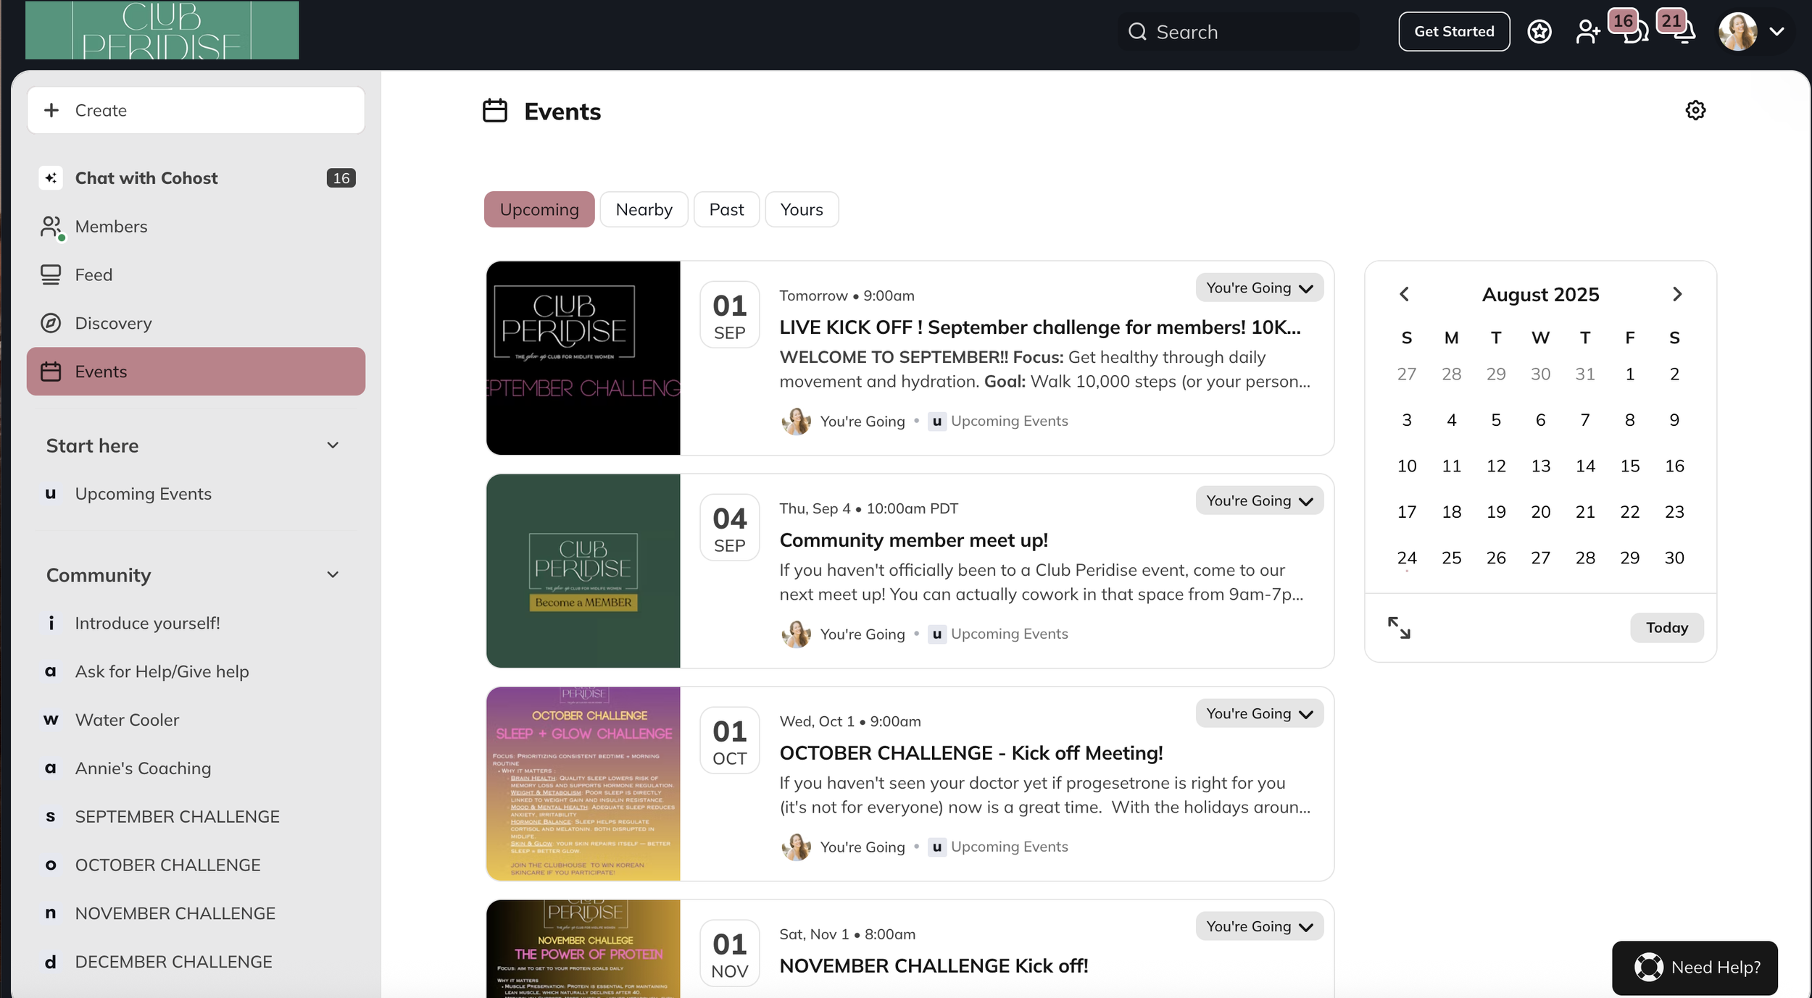Open RSVP dropdown for September kick off
This screenshot has width=1812, height=998.
(1259, 288)
